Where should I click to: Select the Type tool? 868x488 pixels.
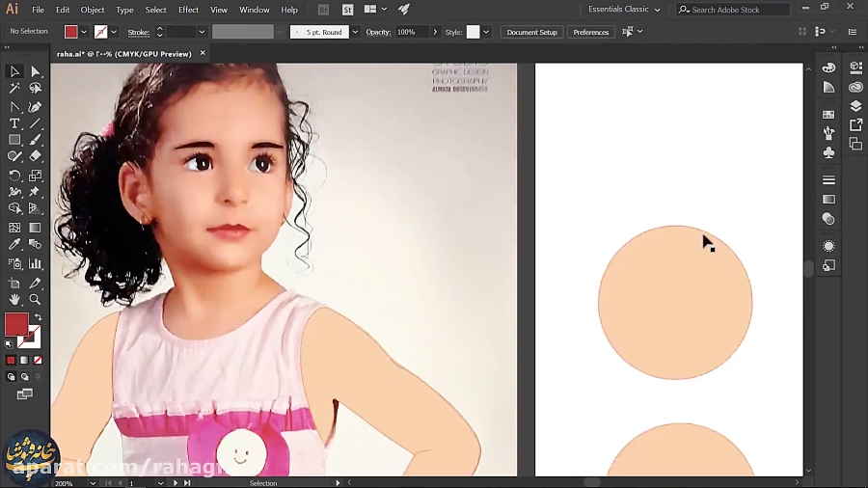point(14,123)
